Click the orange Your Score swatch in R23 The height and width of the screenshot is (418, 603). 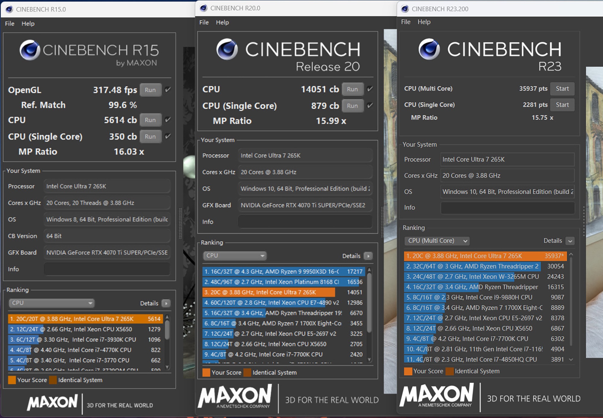[408, 371]
